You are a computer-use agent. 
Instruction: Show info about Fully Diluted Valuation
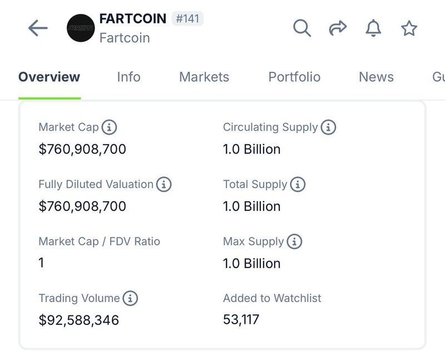pos(164,184)
